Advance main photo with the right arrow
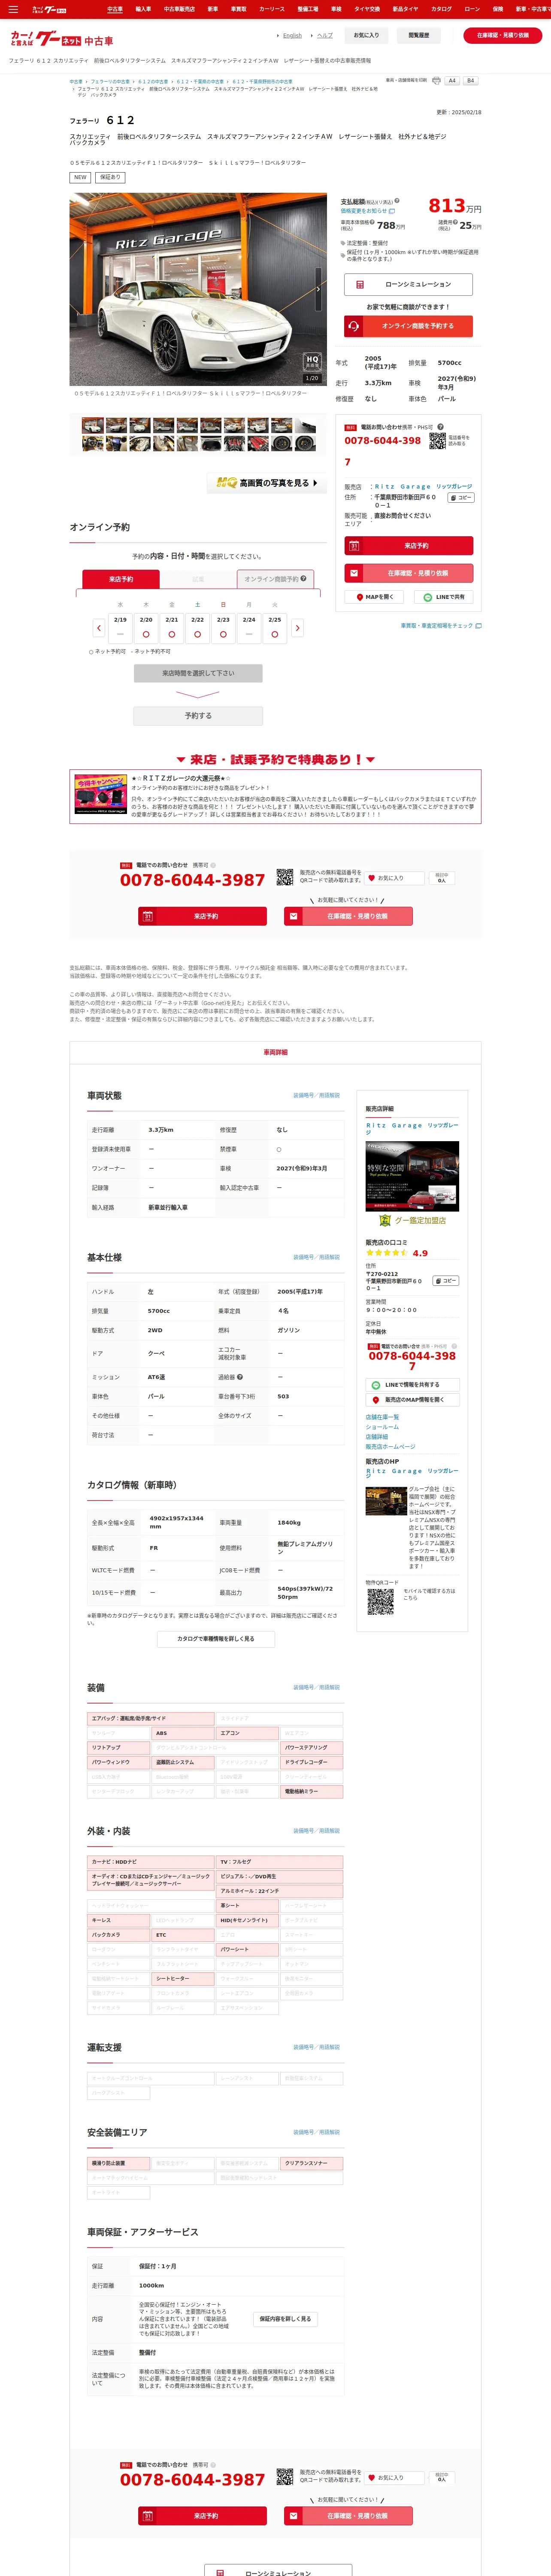Screen dimensions: 551x2576 coord(318,289)
